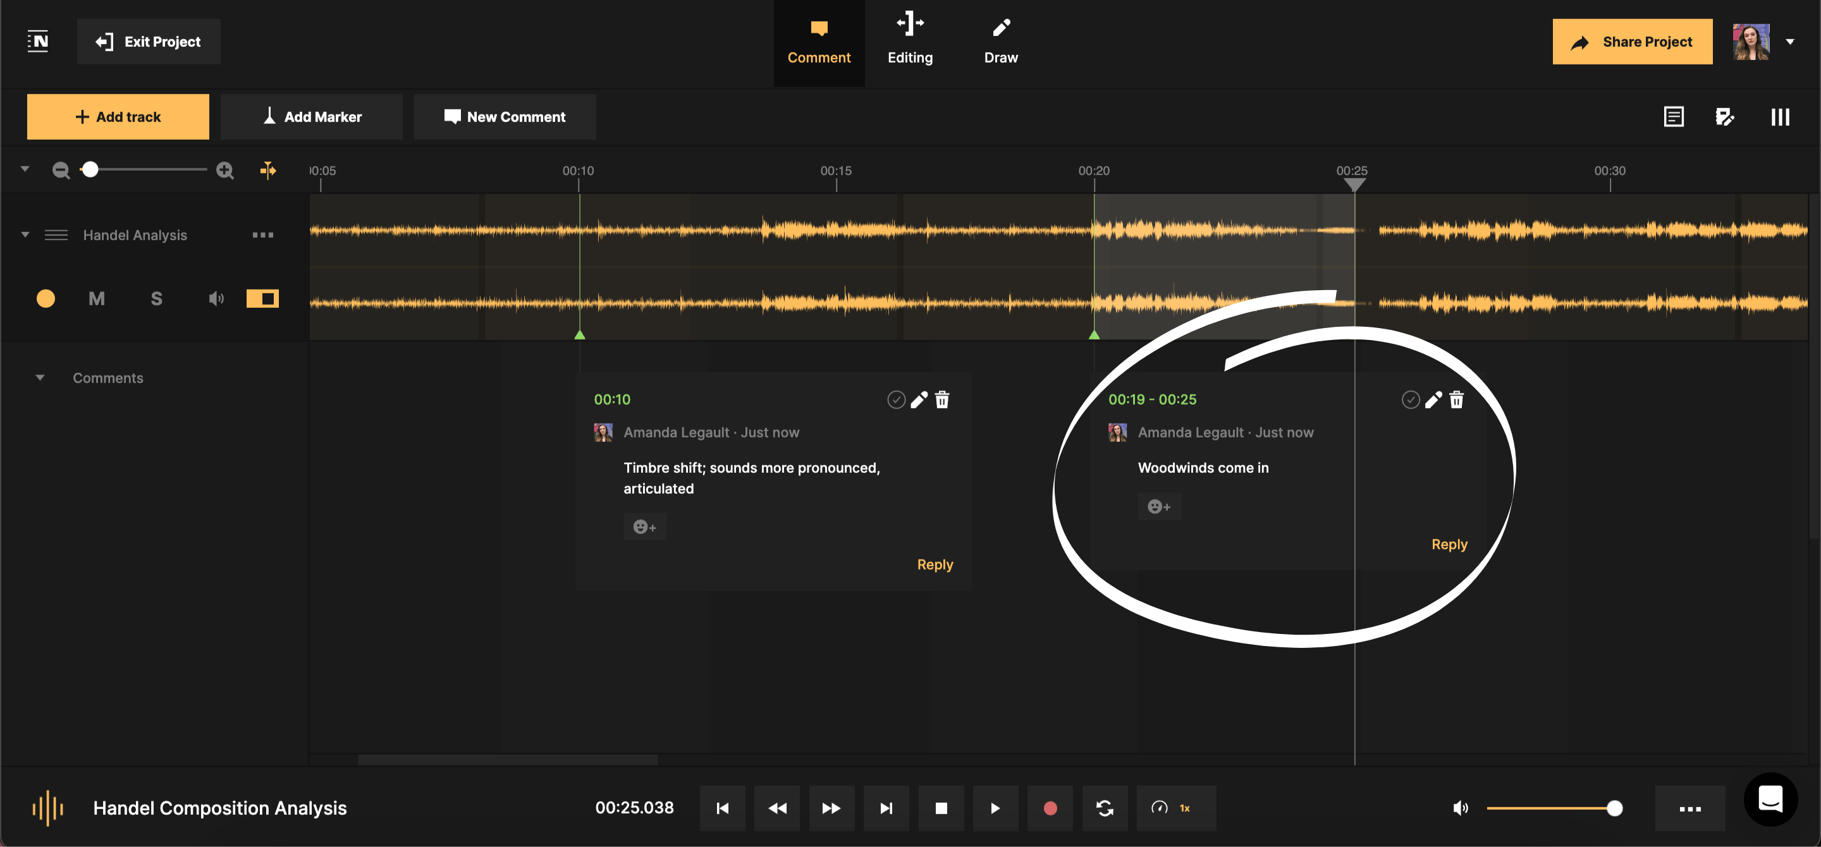The image size is (1821, 847).
Task: Start recording with the record button
Action: click(x=1050, y=808)
